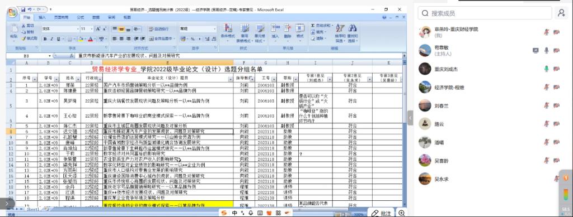
Task: Switch to the Insert (插入) ribbon tab
Action: coord(43,17)
